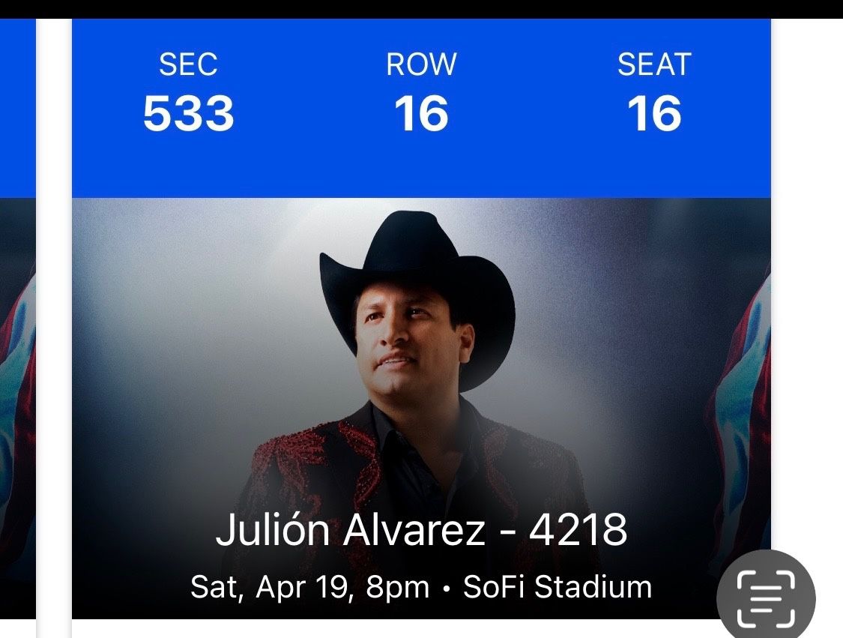Tap the Live Text scan icon
The height and width of the screenshot is (638, 843).
click(x=765, y=598)
